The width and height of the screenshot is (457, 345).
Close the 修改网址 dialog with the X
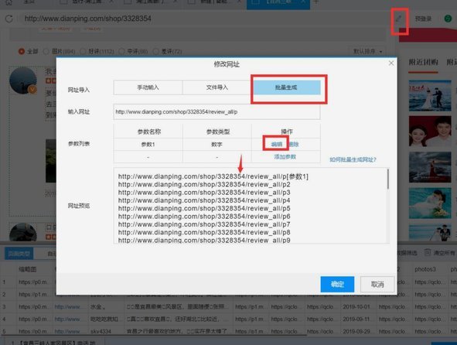coord(391,63)
